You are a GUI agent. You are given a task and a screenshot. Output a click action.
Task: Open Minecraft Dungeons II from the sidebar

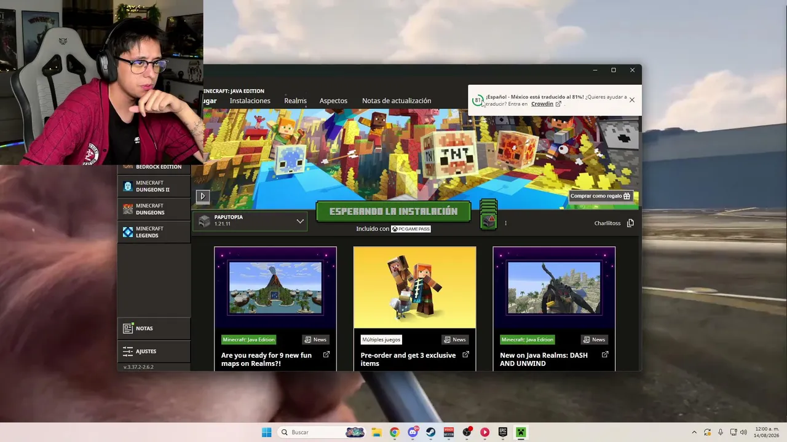154,186
